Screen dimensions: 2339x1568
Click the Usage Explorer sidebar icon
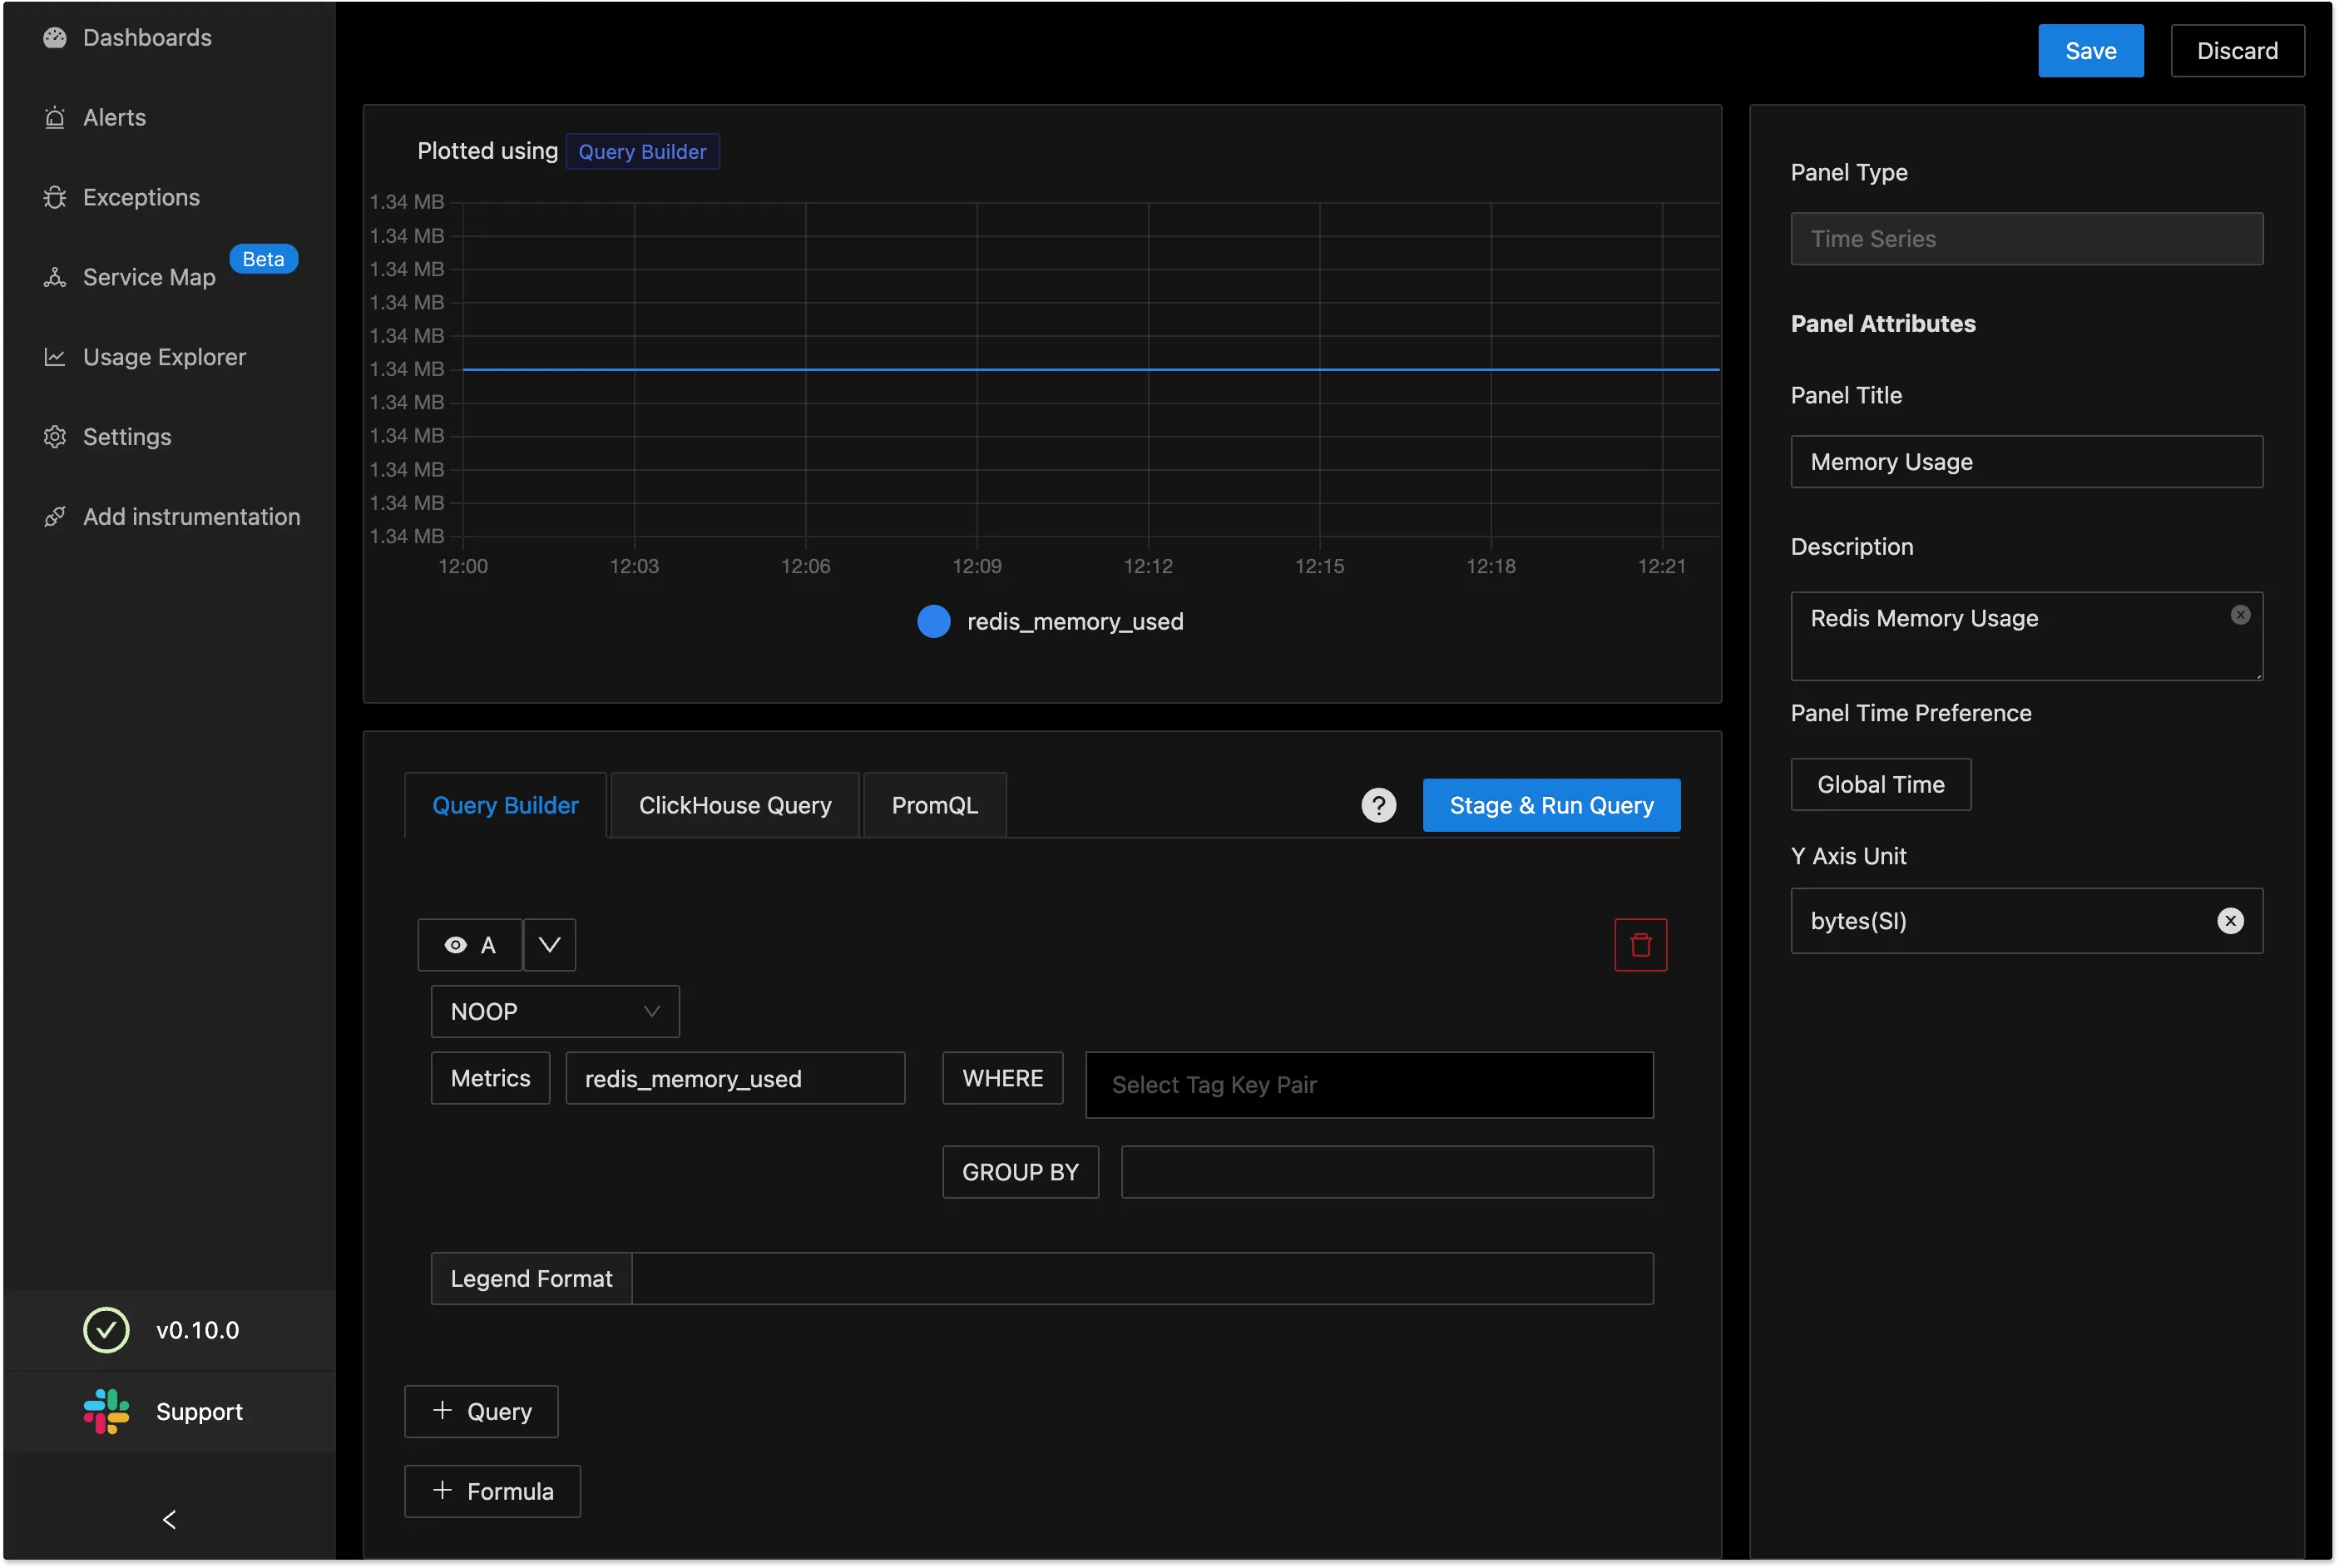54,357
